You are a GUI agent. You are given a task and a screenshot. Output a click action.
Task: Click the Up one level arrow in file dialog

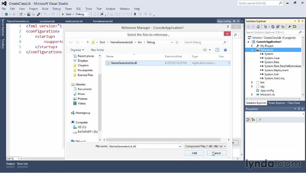[x=88, y=42]
